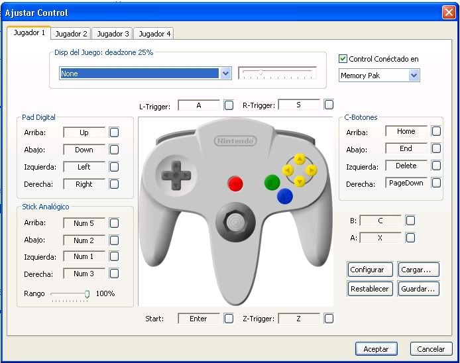Screen dimensions: 460x363
Task: Tick C-Botones Izquierda checkbox
Action: (436, 166)
